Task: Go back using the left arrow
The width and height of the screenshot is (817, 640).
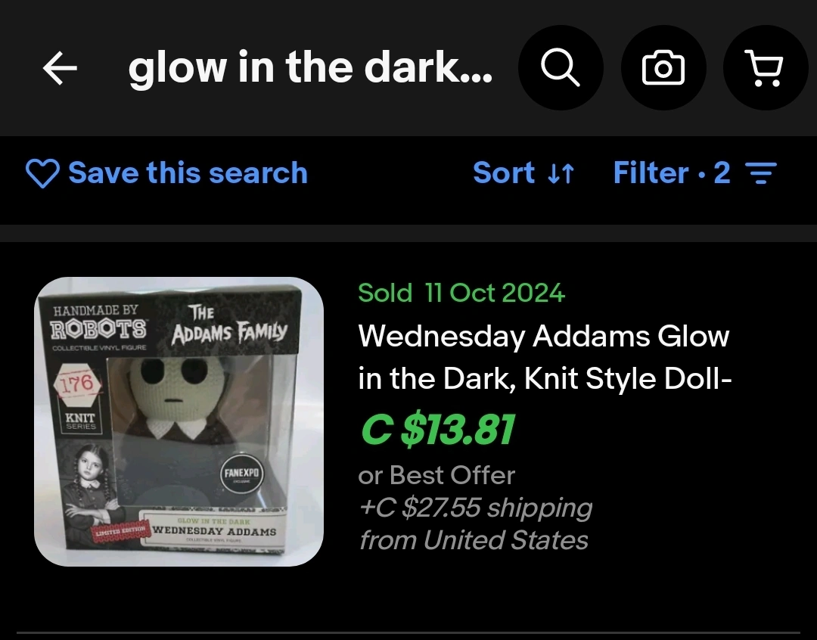Action: (x=60, y=68)
